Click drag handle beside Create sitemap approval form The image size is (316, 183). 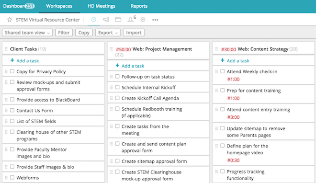(x=112, y=161)
